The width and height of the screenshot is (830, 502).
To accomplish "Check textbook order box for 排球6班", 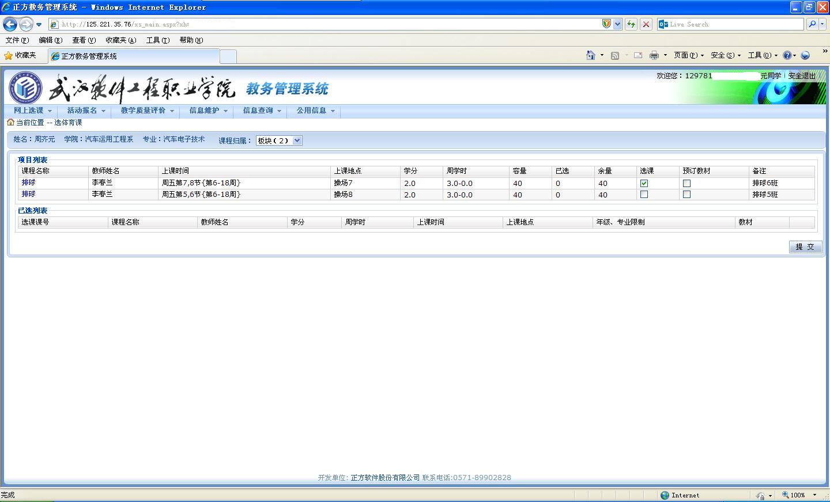I will (686, 183).
